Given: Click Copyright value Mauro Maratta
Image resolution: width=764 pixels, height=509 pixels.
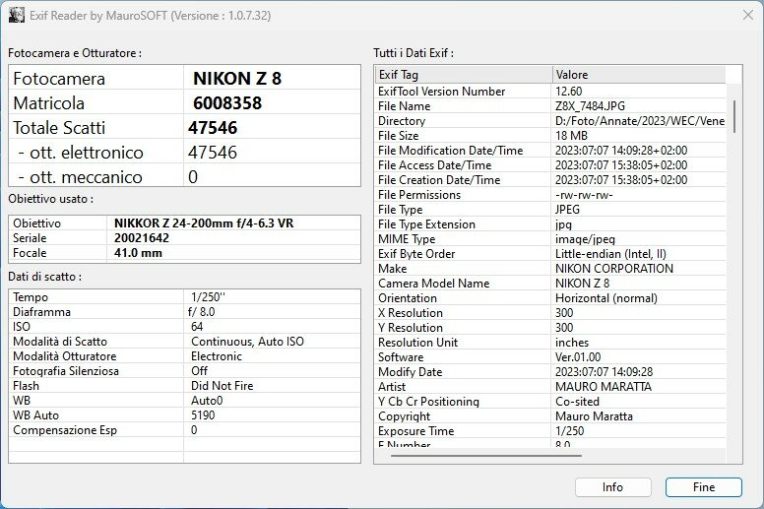Looking at the screenshot, I should (x=594, y=416).
